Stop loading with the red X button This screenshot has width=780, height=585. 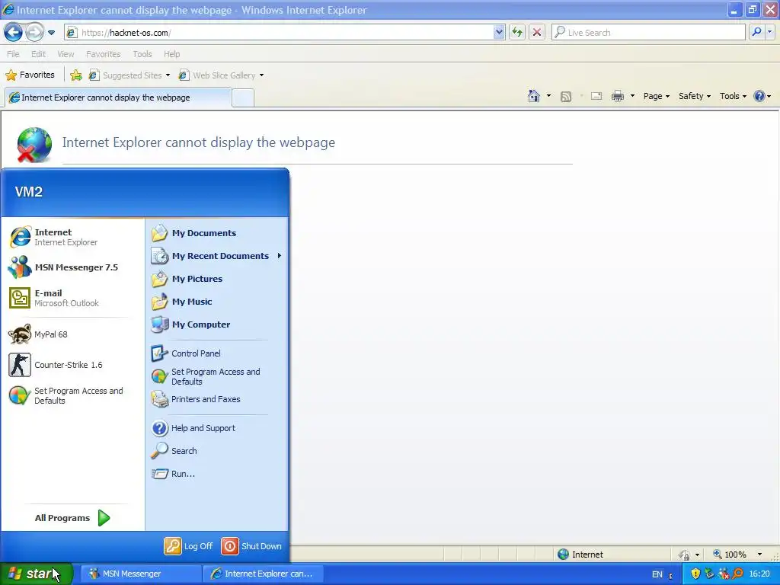click(537, 33)
